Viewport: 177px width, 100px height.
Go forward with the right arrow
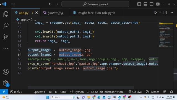56,4
